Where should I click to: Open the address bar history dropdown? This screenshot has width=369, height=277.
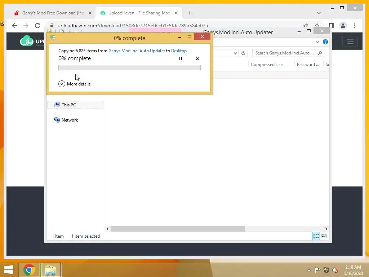(x=235, y=53)
